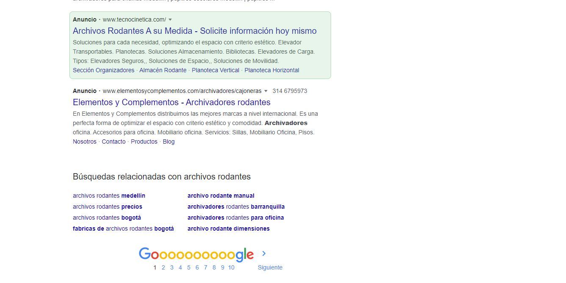This screenshot has height=283, width=566.
Task: Open the Almacén Rodante sitelink
Action: pos(163,70)
